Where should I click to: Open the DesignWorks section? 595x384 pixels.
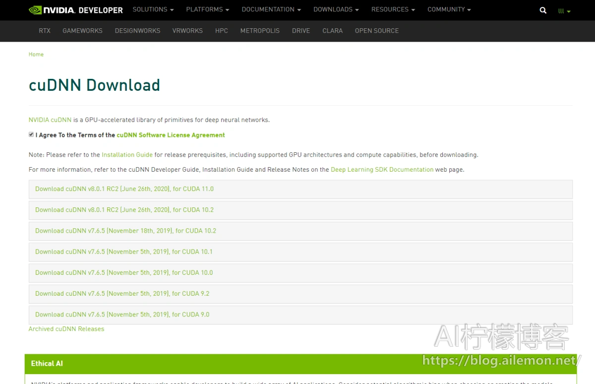137,31
